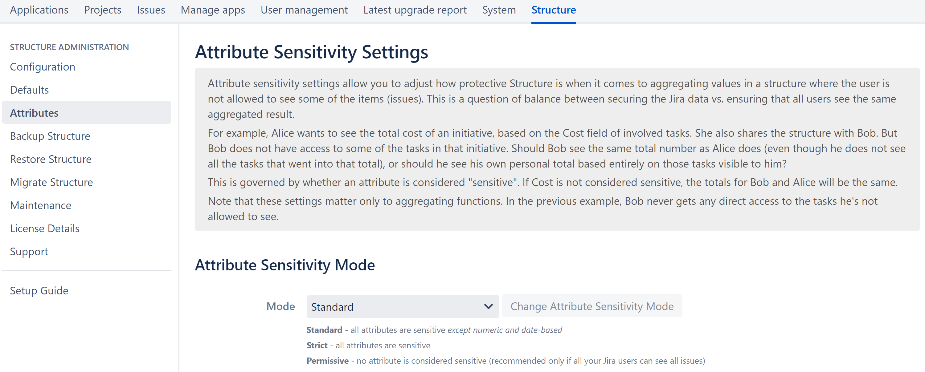The width and height of the screenshot is (925, 372).
Task: Go to Applications
Action: tap(39, 10)
